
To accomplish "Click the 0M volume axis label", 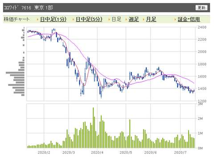I will (200, 148).
